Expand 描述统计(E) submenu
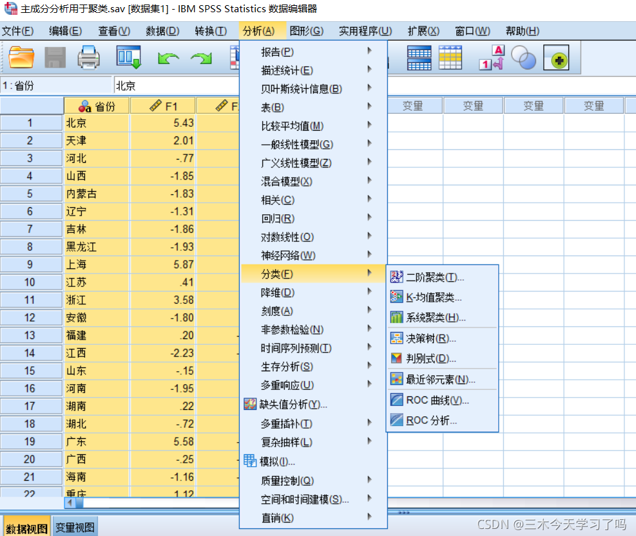This screenshot has height=536, width=636. click(x=313, y=71)
